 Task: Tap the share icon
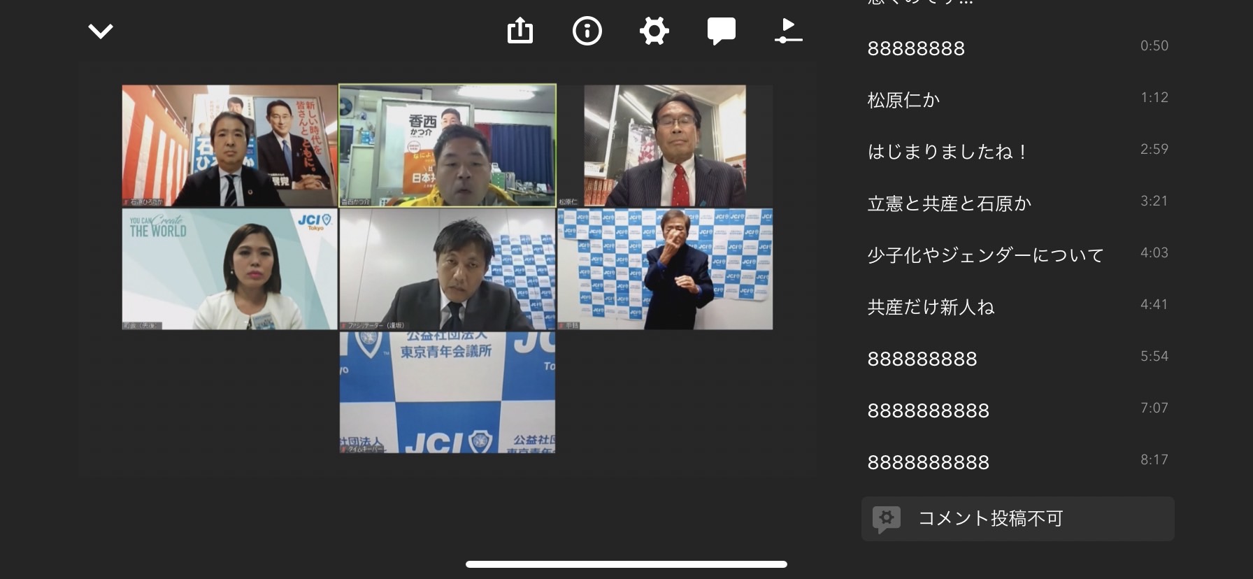(x=520, y=31)
